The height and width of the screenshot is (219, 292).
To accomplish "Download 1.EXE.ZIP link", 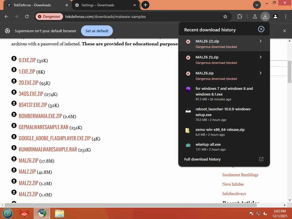I will click(27, 72).
